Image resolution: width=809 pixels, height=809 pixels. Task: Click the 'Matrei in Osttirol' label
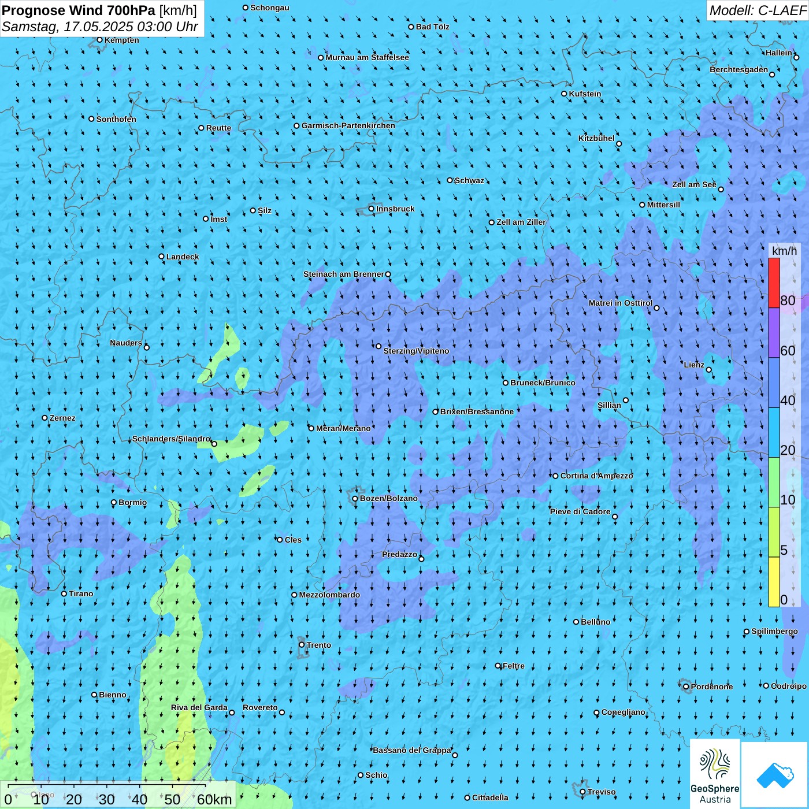(621, 303)
